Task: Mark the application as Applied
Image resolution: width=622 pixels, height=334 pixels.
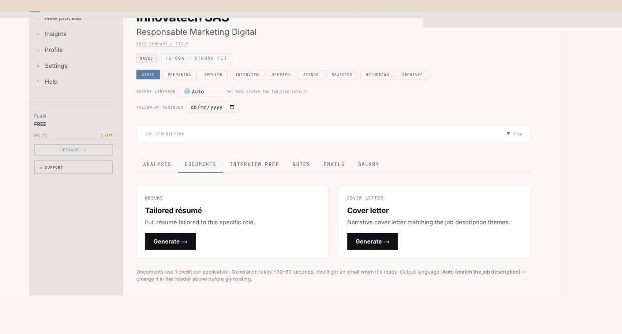Action: (x=213, y=75)
